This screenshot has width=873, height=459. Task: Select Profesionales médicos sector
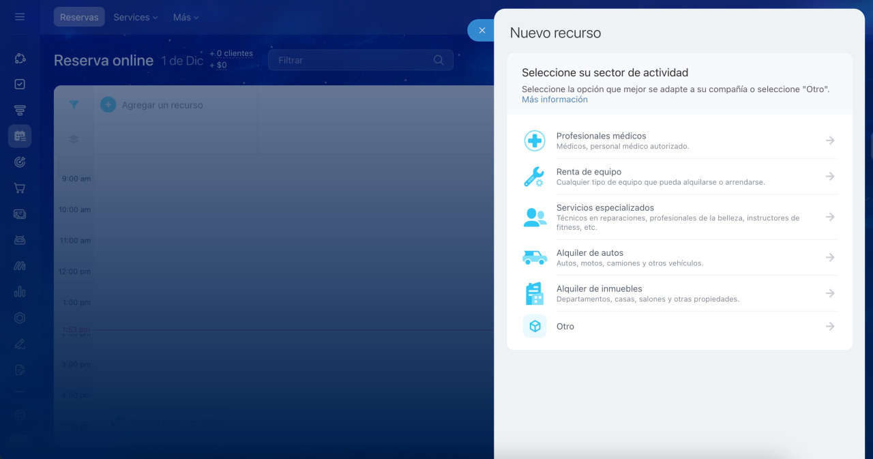[x=601, y=140]
